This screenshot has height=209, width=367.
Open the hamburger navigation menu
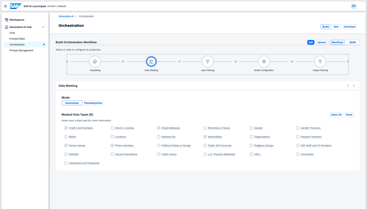coord(5,6)
